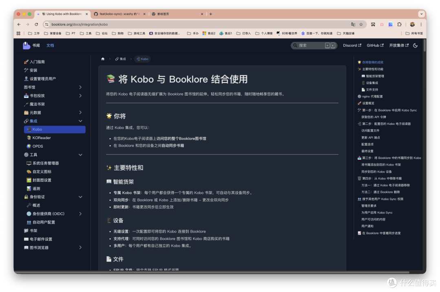Screen dimensions: 440x292
Task: Collapse the 工具 sidebar section chevron
Action: click(80, 155)
